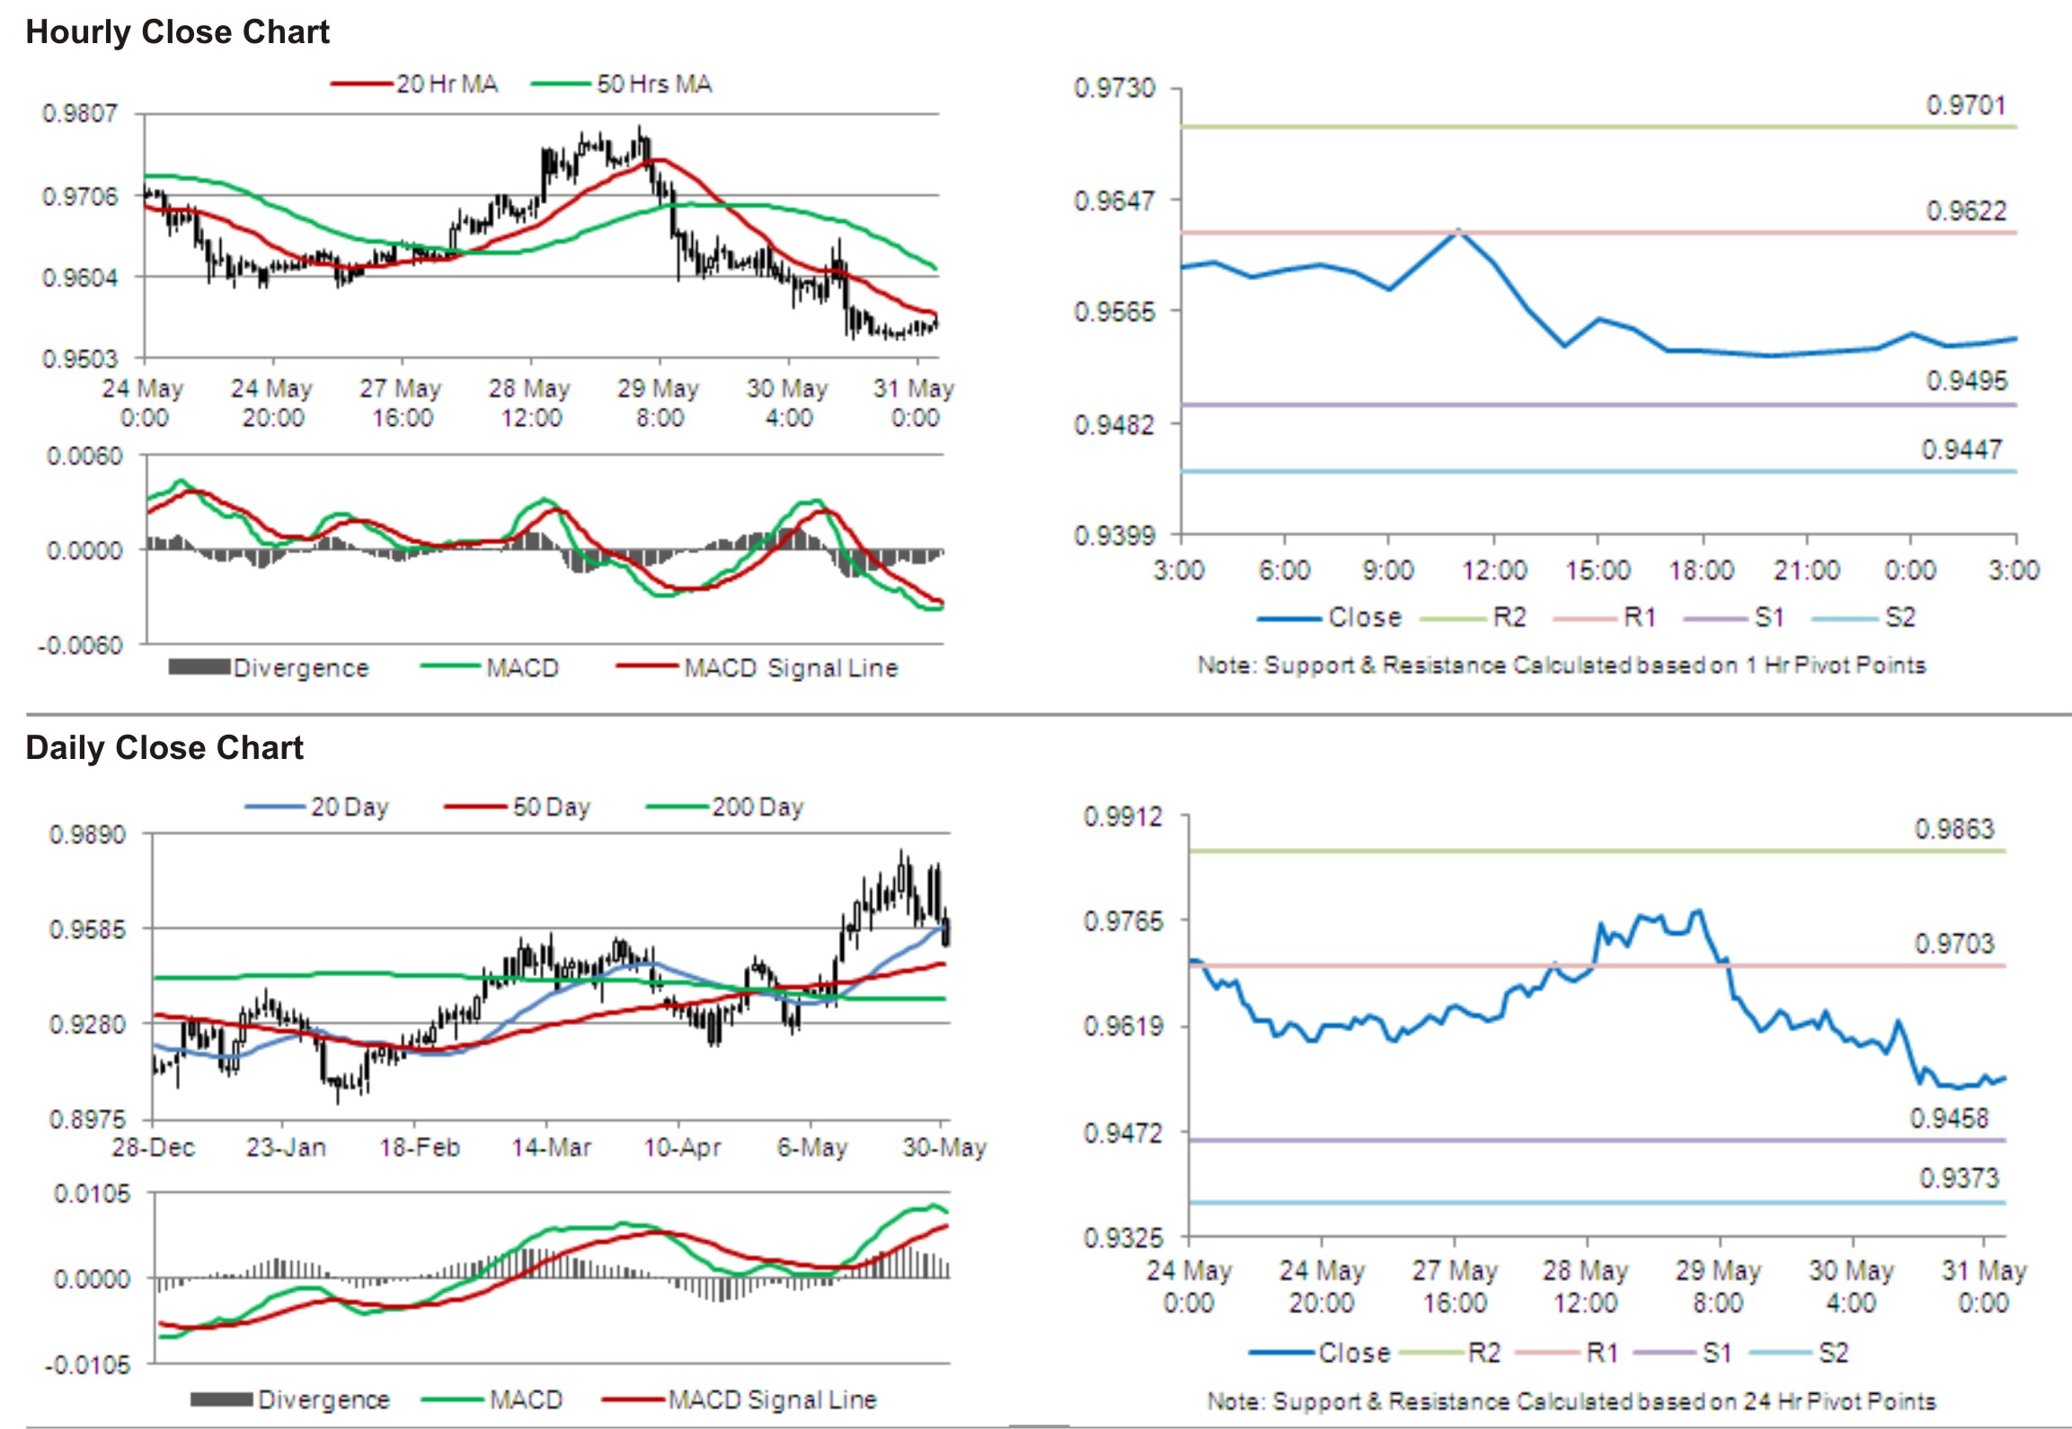The height and width of the screenshot is (1429, 2072).
Task: Select the 0.9495 S1 support value
Action: click(1966, 381)
